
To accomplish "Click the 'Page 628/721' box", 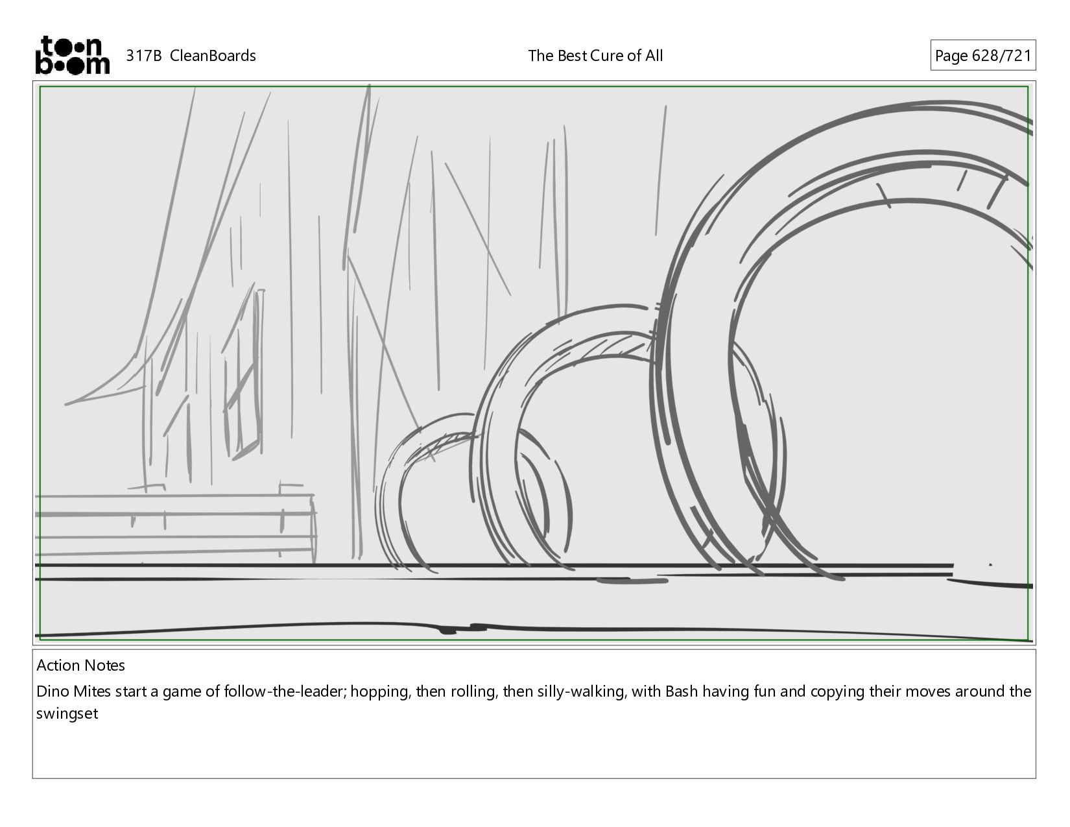I will 982,56.
